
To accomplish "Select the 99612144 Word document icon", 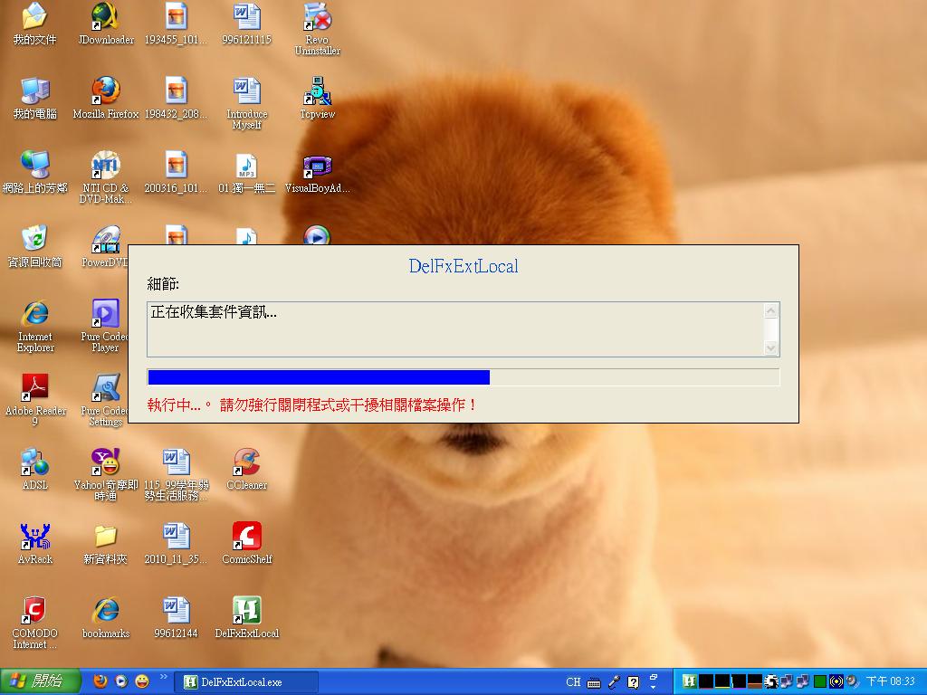I will pos(176,618).
